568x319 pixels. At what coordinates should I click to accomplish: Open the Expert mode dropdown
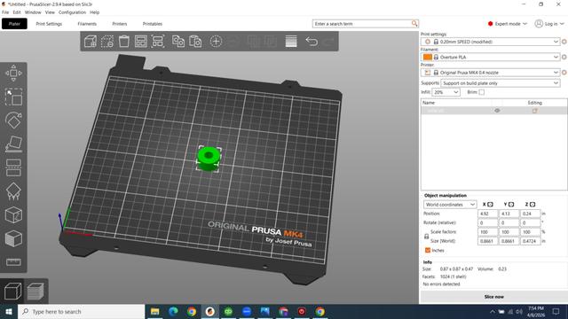pyautogui.click(x=507, y=24)
